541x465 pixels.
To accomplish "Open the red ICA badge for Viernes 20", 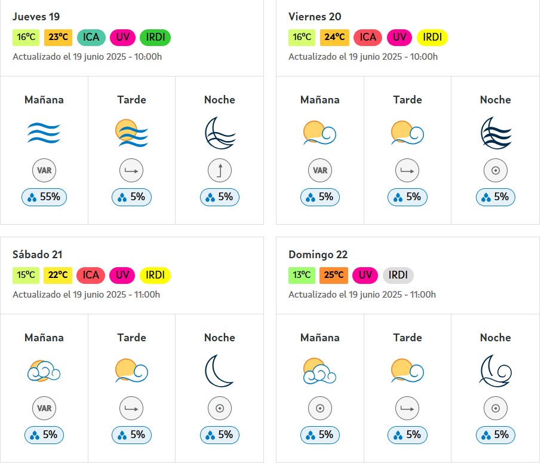I will pyautogui.click(x=368, y=37).
